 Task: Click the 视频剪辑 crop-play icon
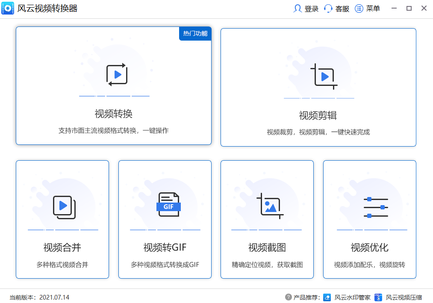[x=324, y=76]
